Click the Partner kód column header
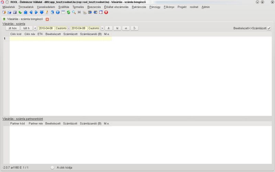Image resolution: width=275 pixels, height=172 pixels. 18,123
